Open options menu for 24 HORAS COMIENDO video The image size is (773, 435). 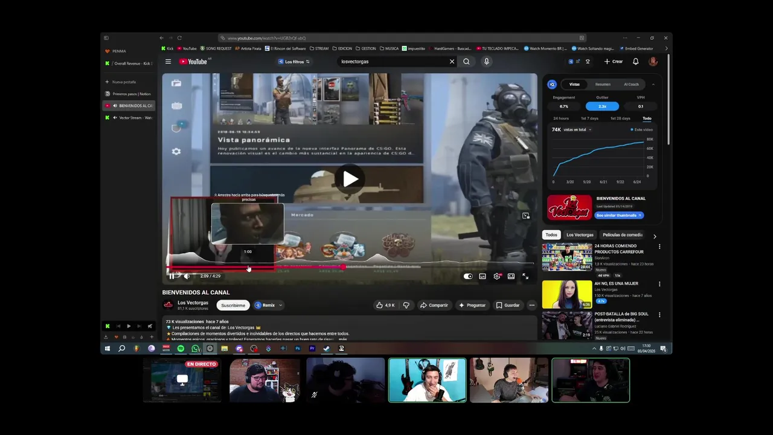tap(659, 246)
